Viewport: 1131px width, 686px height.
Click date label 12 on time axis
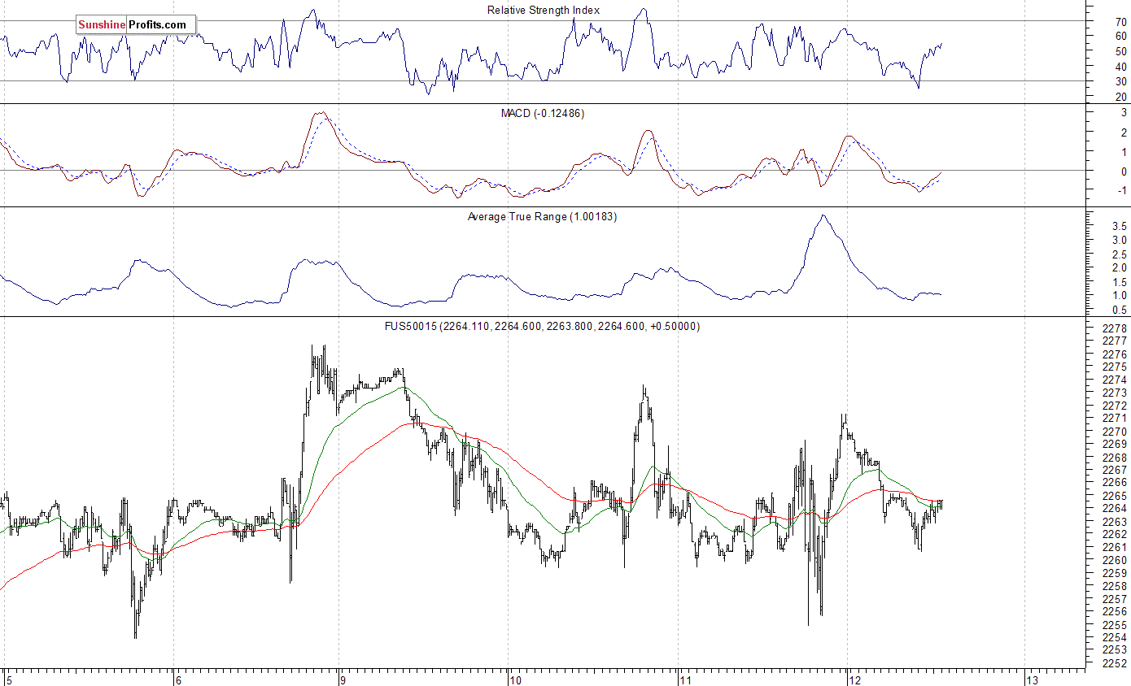pos(854,679)
